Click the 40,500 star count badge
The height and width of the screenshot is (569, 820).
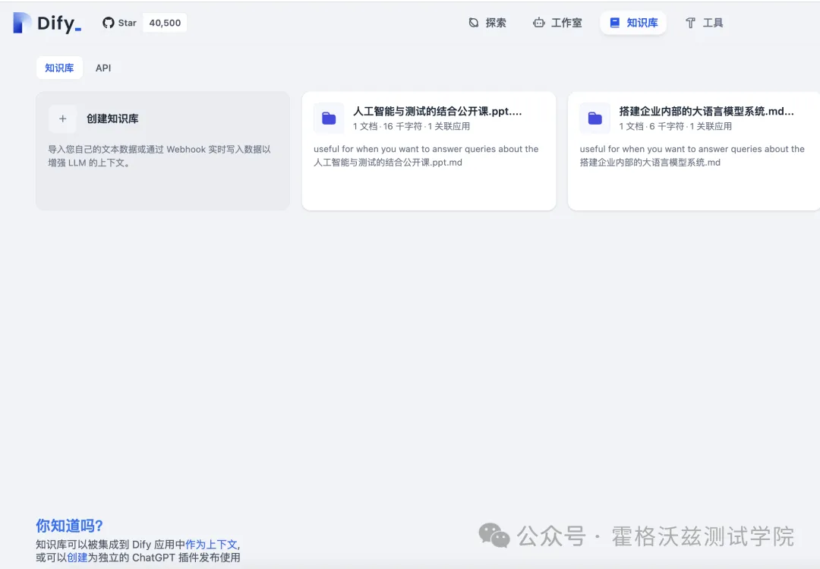point(166,23)
